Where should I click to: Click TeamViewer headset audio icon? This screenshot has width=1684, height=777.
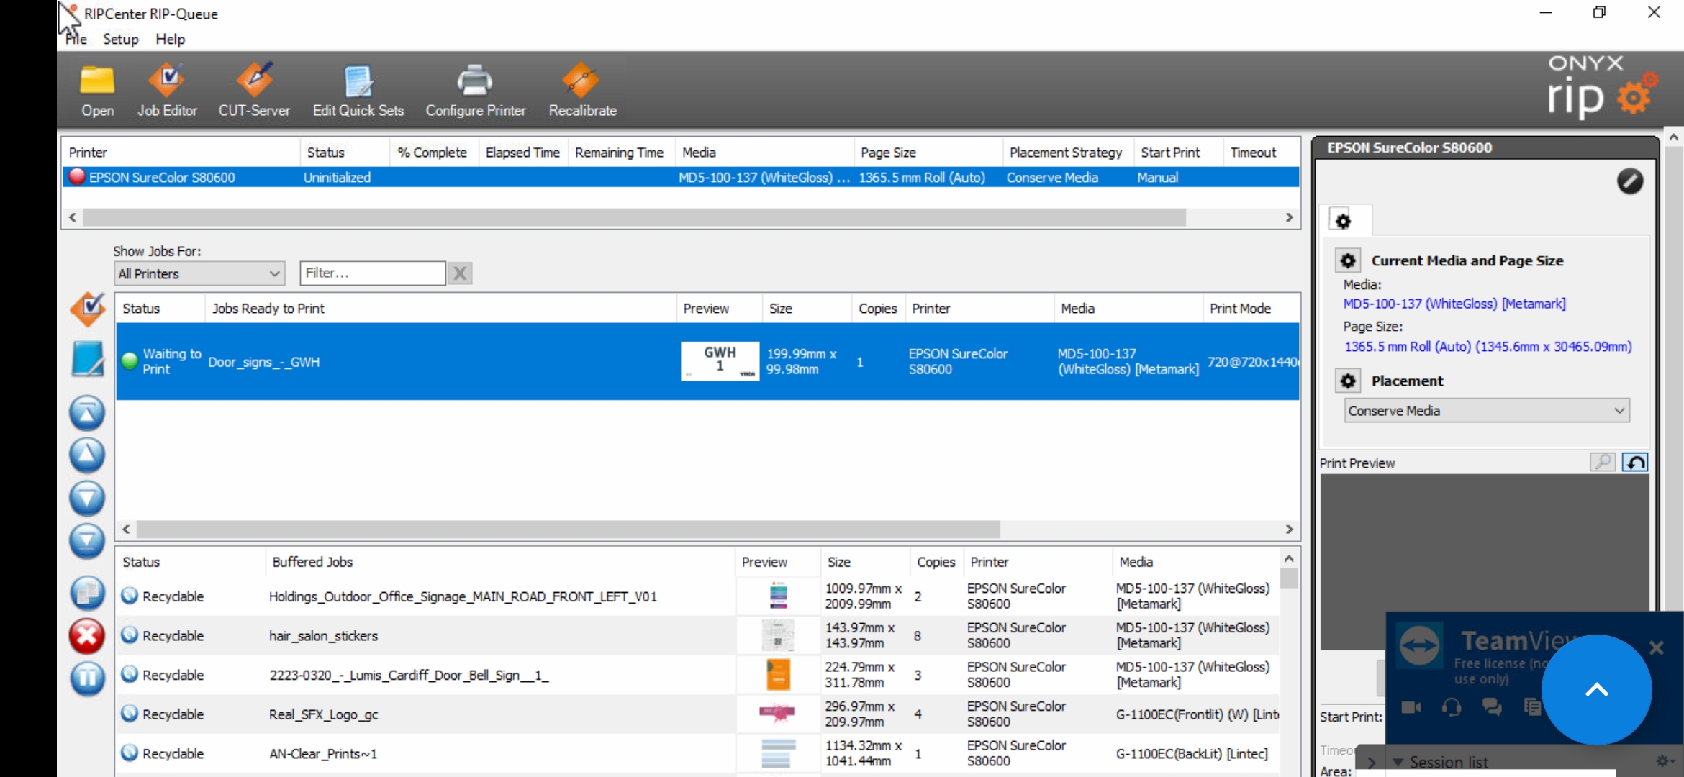(1452, 707)
